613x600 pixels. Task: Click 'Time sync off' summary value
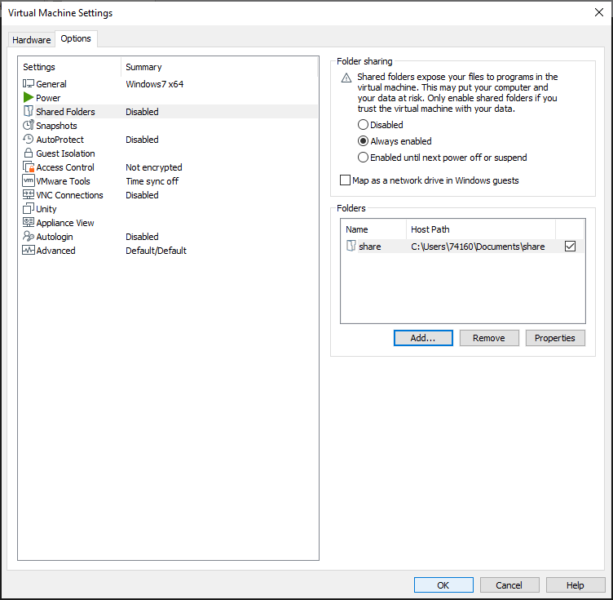click(152, 181)
